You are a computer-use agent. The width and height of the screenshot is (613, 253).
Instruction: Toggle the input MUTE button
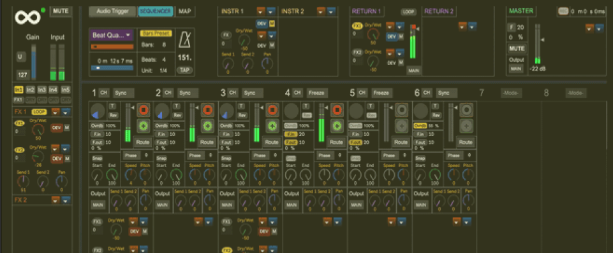click(61, 11)
